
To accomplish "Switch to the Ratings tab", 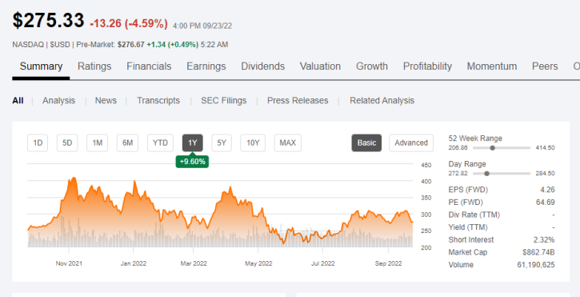I will point(94,66).
